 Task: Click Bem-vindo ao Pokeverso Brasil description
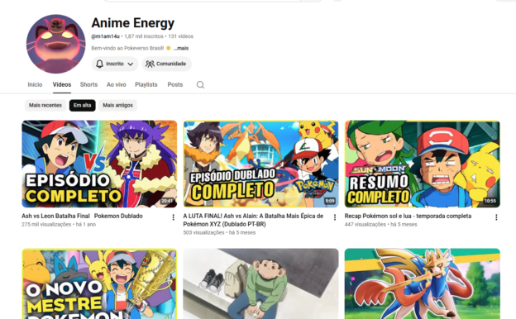pos(127,48)
